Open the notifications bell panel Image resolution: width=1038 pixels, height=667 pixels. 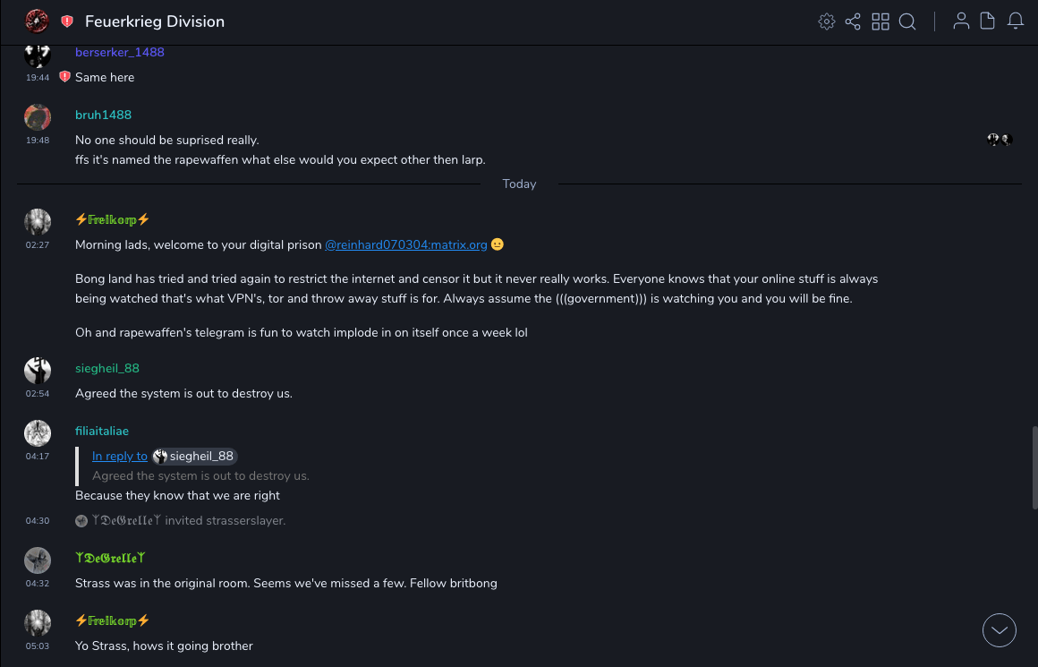tap(1016, 21)
